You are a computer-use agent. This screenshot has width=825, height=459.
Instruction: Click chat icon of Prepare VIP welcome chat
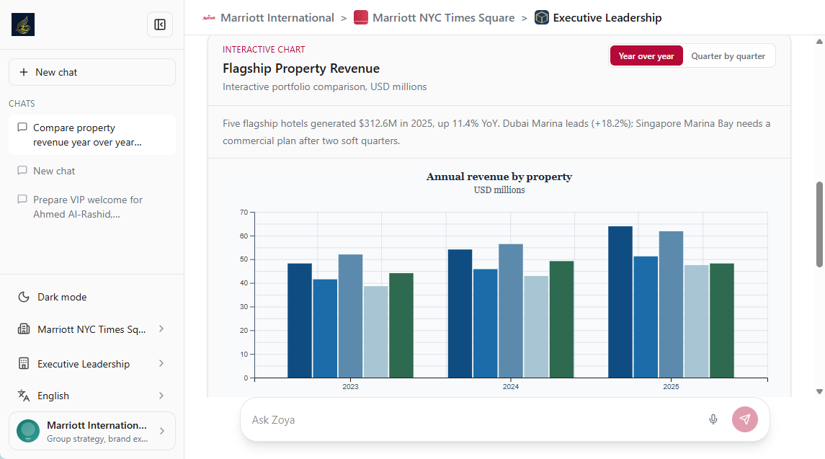pyautogui.click(x=22, y=200)
